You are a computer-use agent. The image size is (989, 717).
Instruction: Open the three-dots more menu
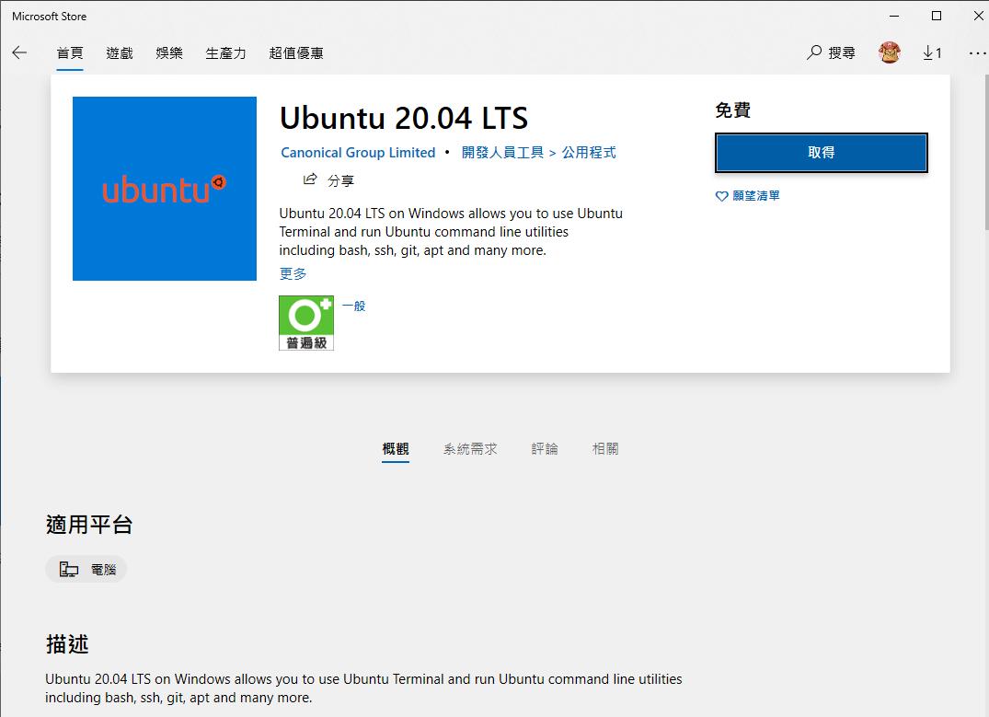(978, 53)
